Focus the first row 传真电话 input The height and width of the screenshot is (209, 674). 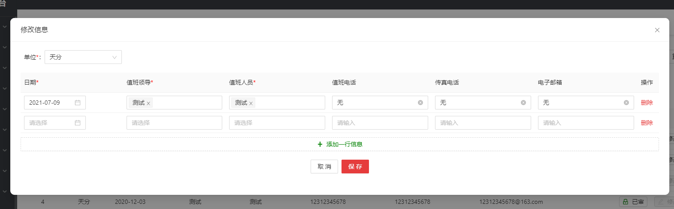[483, 103]
